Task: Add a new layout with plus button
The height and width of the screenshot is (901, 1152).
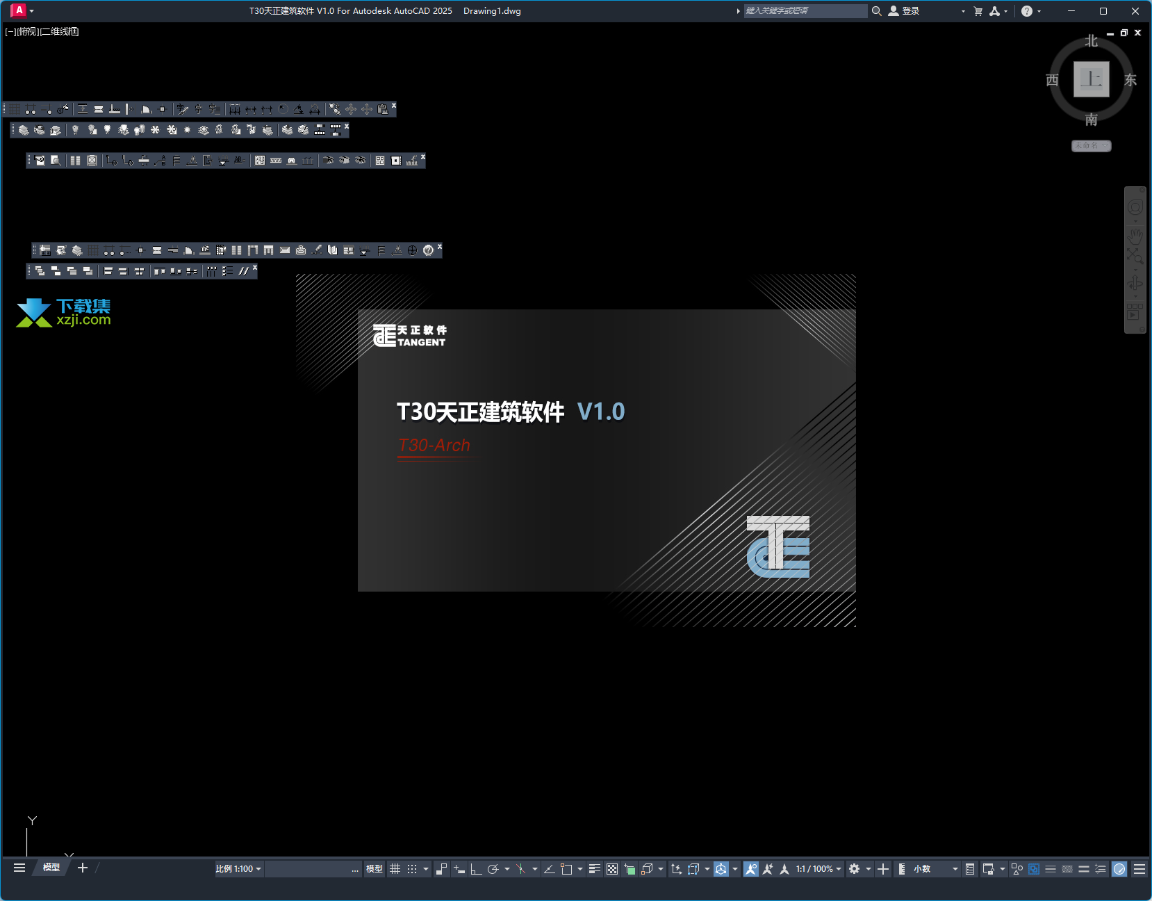Action: tap(83, 868)
